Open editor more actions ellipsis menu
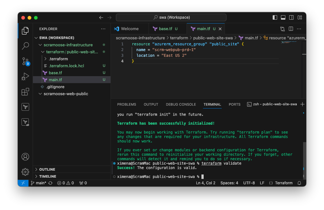The image size is (324, 210). [299, 29]
